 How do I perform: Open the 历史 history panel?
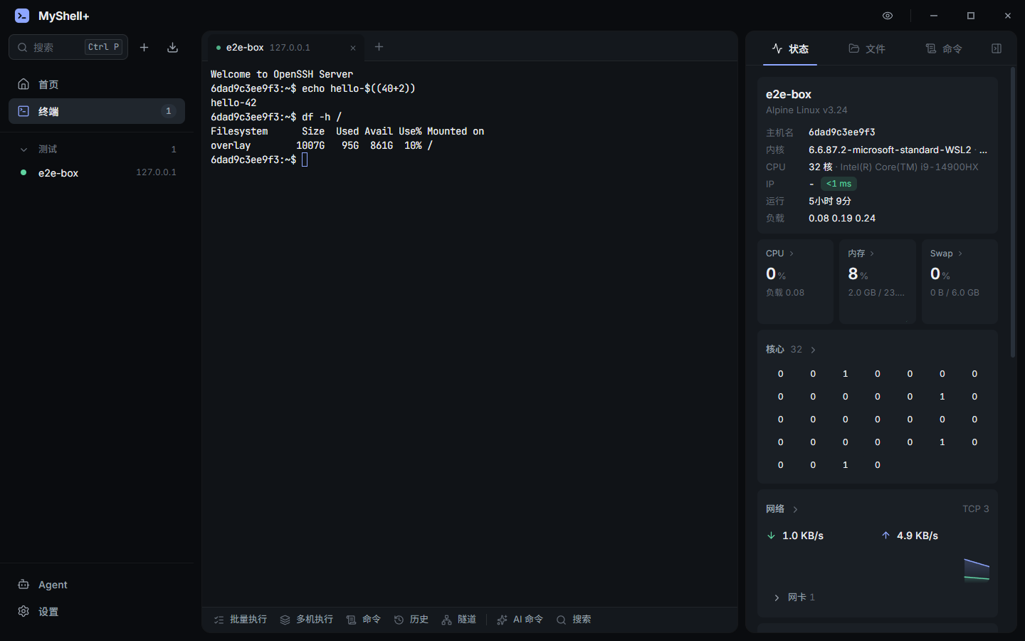pyautogui.click(x=411, y=620)
